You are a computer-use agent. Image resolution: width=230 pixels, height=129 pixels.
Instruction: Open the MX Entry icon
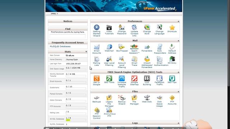point(172,59)
